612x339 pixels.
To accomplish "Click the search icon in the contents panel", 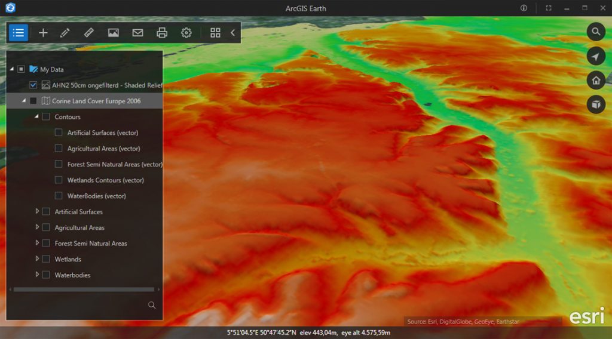I will coord(152,305).
